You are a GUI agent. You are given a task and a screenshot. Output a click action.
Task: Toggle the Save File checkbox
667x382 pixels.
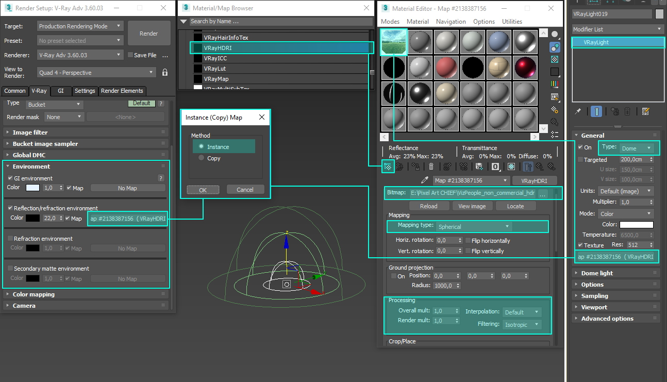click(x=130, y=55)
